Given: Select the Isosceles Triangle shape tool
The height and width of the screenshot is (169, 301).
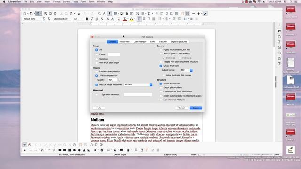Looking at the screenshot, I should (x=84, y=150).
